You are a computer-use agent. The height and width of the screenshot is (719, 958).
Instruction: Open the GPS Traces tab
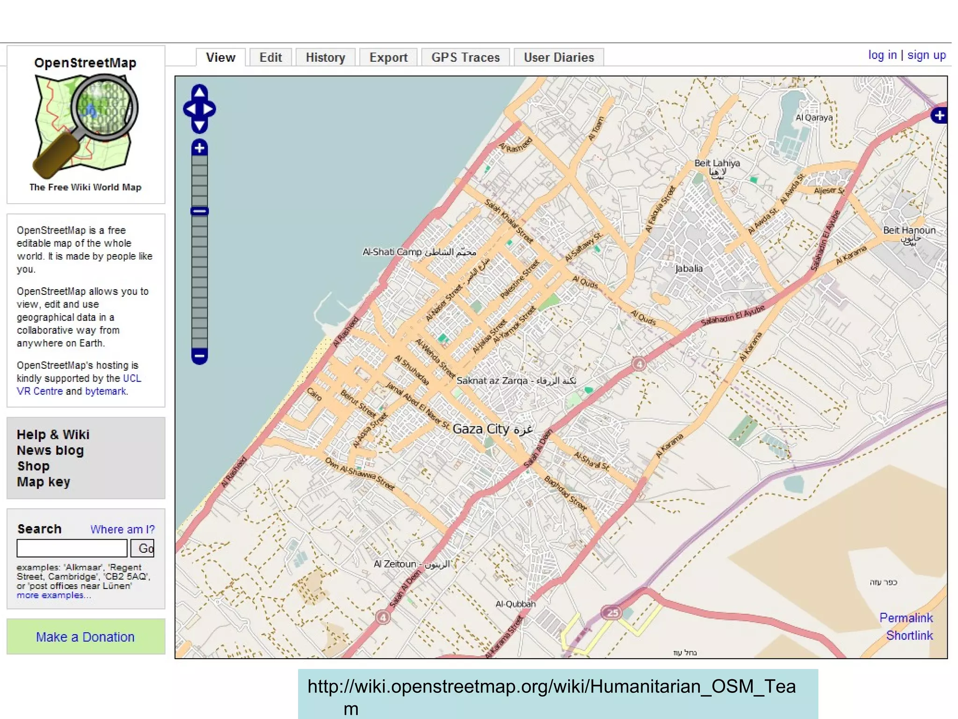click(465, 57)
